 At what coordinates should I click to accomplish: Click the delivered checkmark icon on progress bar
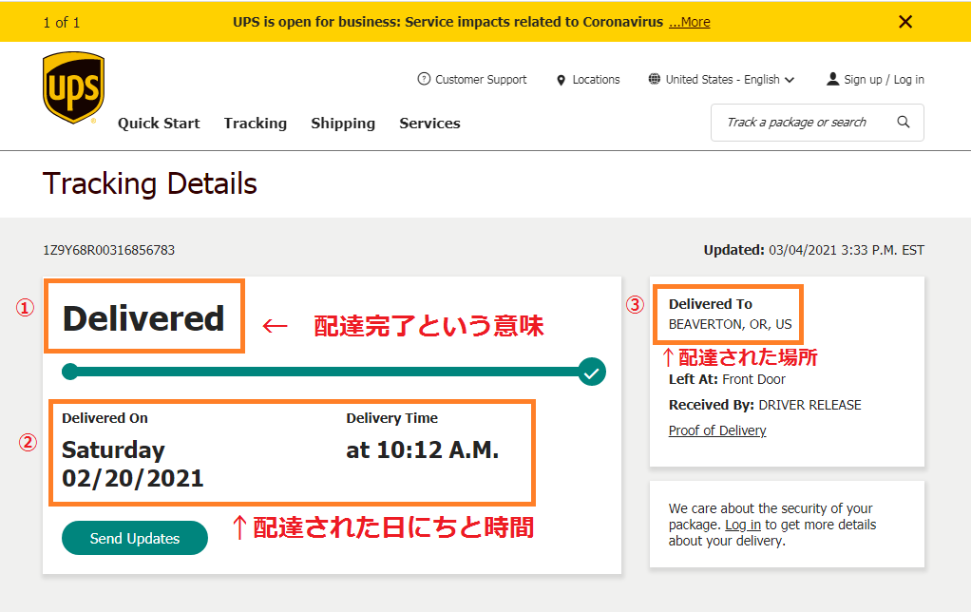coord(592,372)
